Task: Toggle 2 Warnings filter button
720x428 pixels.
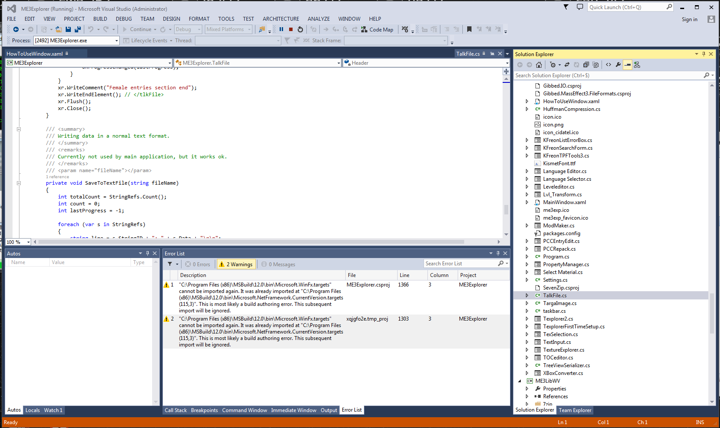Action: click(236, 264)
